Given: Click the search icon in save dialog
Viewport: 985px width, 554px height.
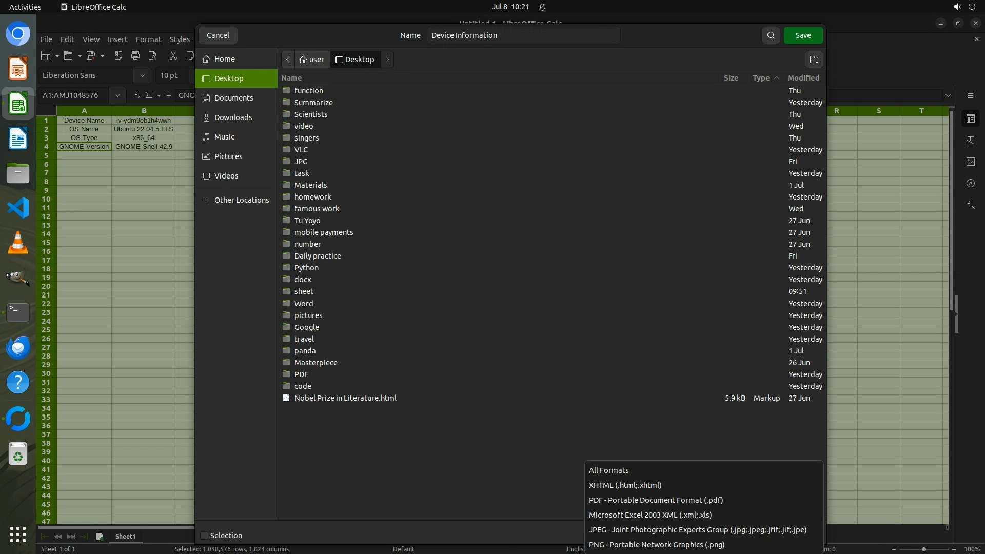Looking at the screenshot, I should click(771, 35).
